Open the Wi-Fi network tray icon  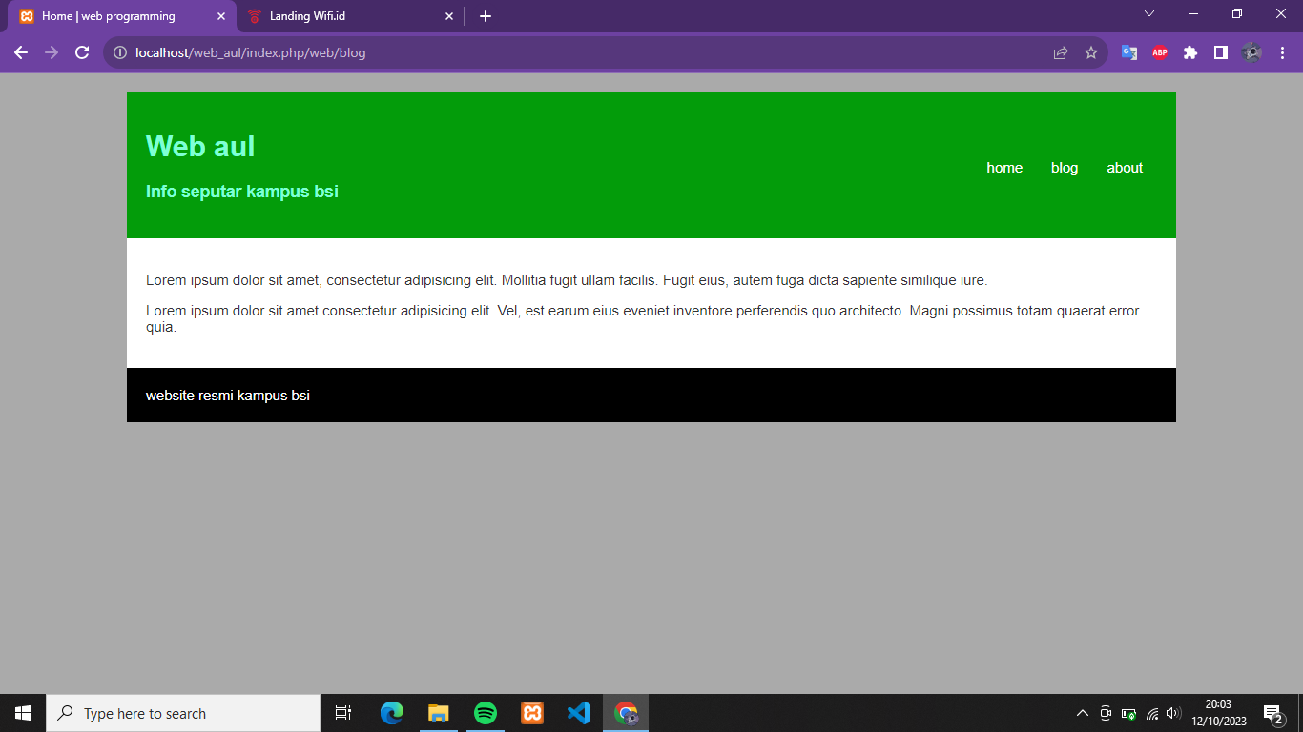[x=1152, y=713]
